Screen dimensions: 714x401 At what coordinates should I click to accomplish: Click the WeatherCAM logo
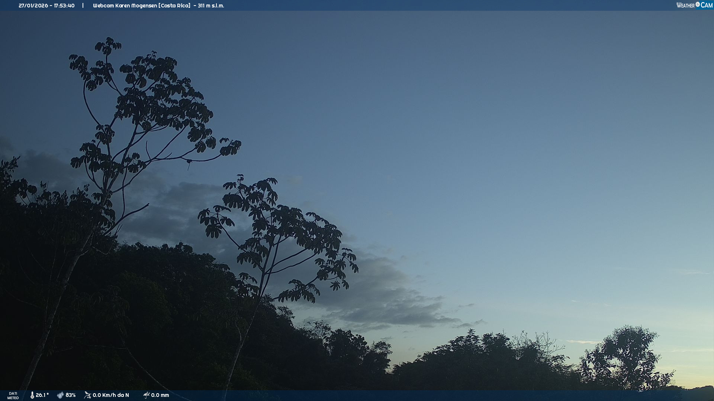[x=694, y=5]
